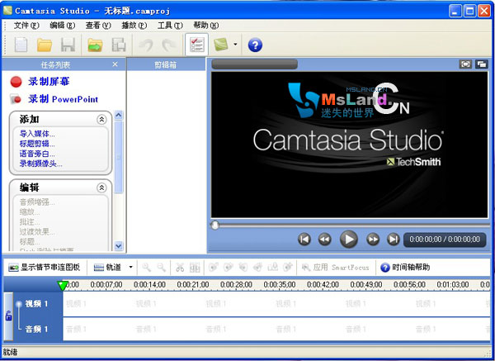The image size is (495, 361).
Task: Click the timeline zoom in magnifier
Action: click(146, 268)
